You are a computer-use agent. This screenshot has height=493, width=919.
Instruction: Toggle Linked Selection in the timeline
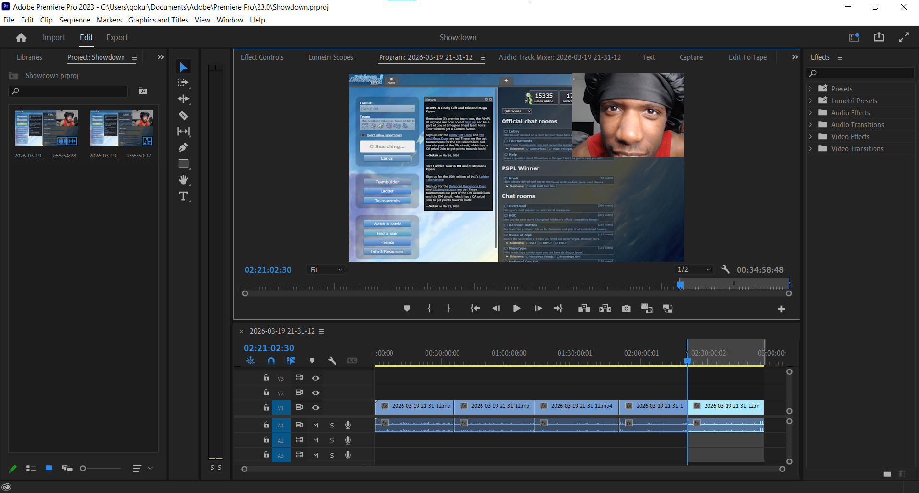291,360
